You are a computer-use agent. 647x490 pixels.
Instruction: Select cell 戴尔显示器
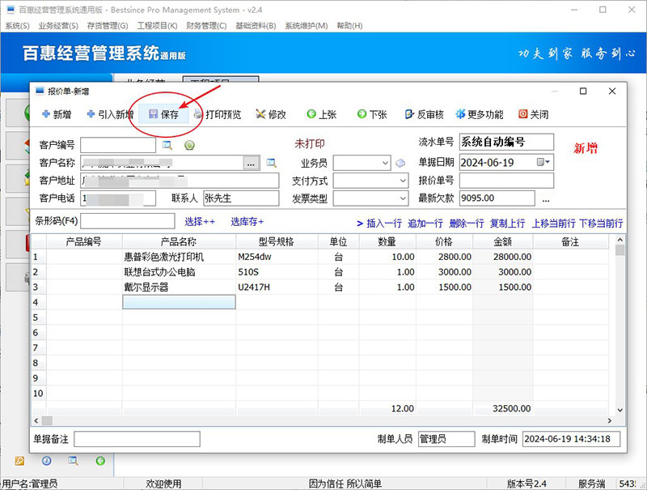[x=179, y=288]
